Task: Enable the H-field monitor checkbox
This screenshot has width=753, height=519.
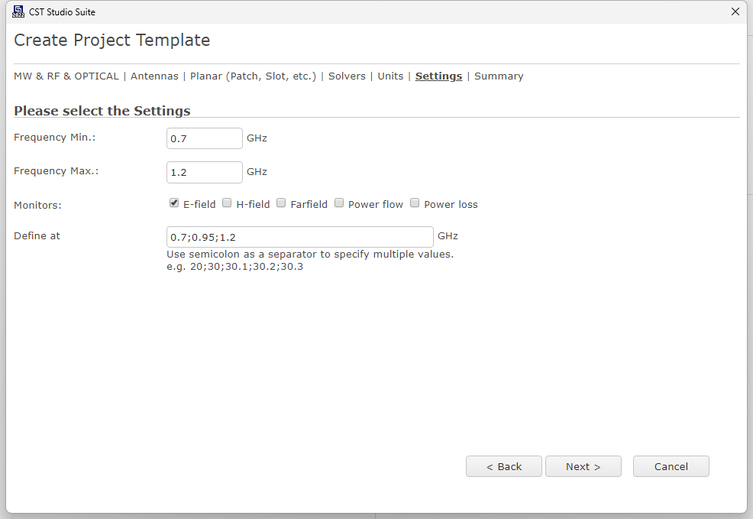Action: tap(227, 203)
